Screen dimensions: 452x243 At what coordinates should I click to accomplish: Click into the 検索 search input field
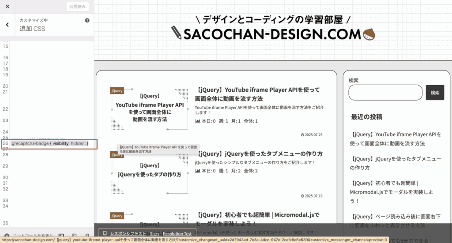385,93
